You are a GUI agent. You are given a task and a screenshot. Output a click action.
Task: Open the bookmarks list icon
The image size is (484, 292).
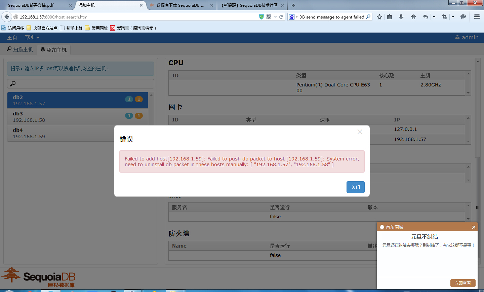390,17
